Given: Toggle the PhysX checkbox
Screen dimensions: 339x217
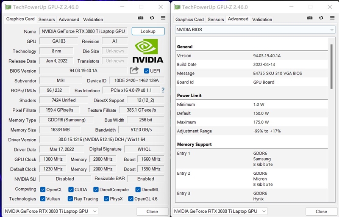Looking at the screenshot, I should click(106, 199).
